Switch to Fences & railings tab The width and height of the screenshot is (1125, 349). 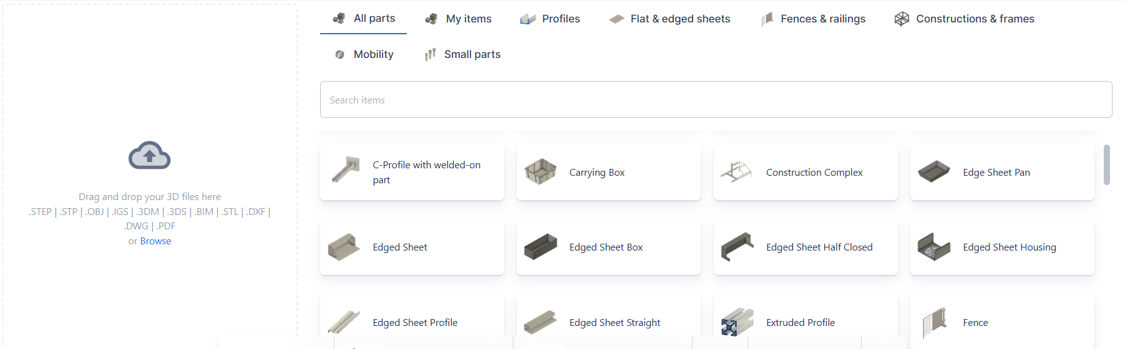(814, 19)
